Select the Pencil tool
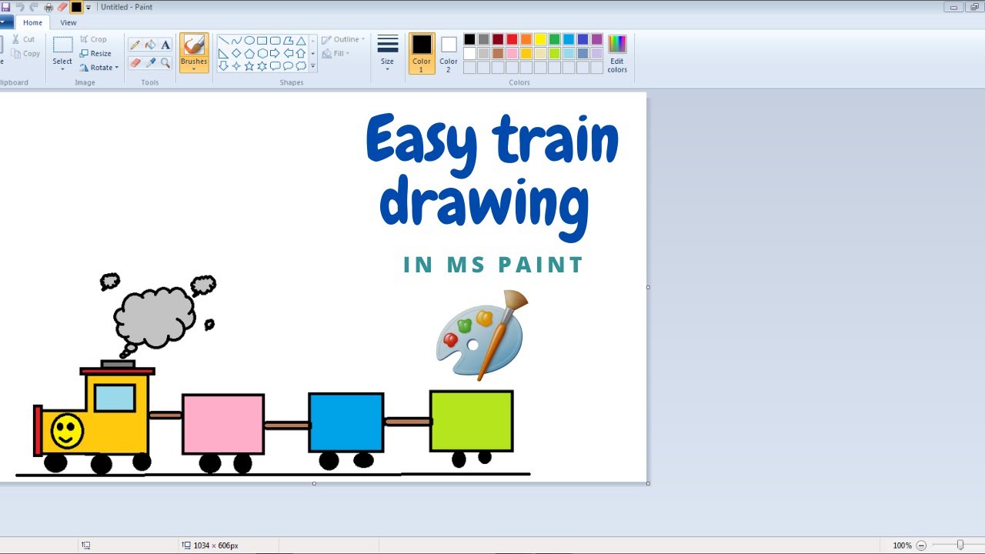The width and height of the screenshot is (985, 554). 135,45
